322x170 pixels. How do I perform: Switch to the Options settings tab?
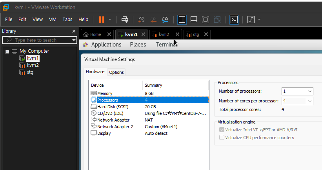[116, 72]
